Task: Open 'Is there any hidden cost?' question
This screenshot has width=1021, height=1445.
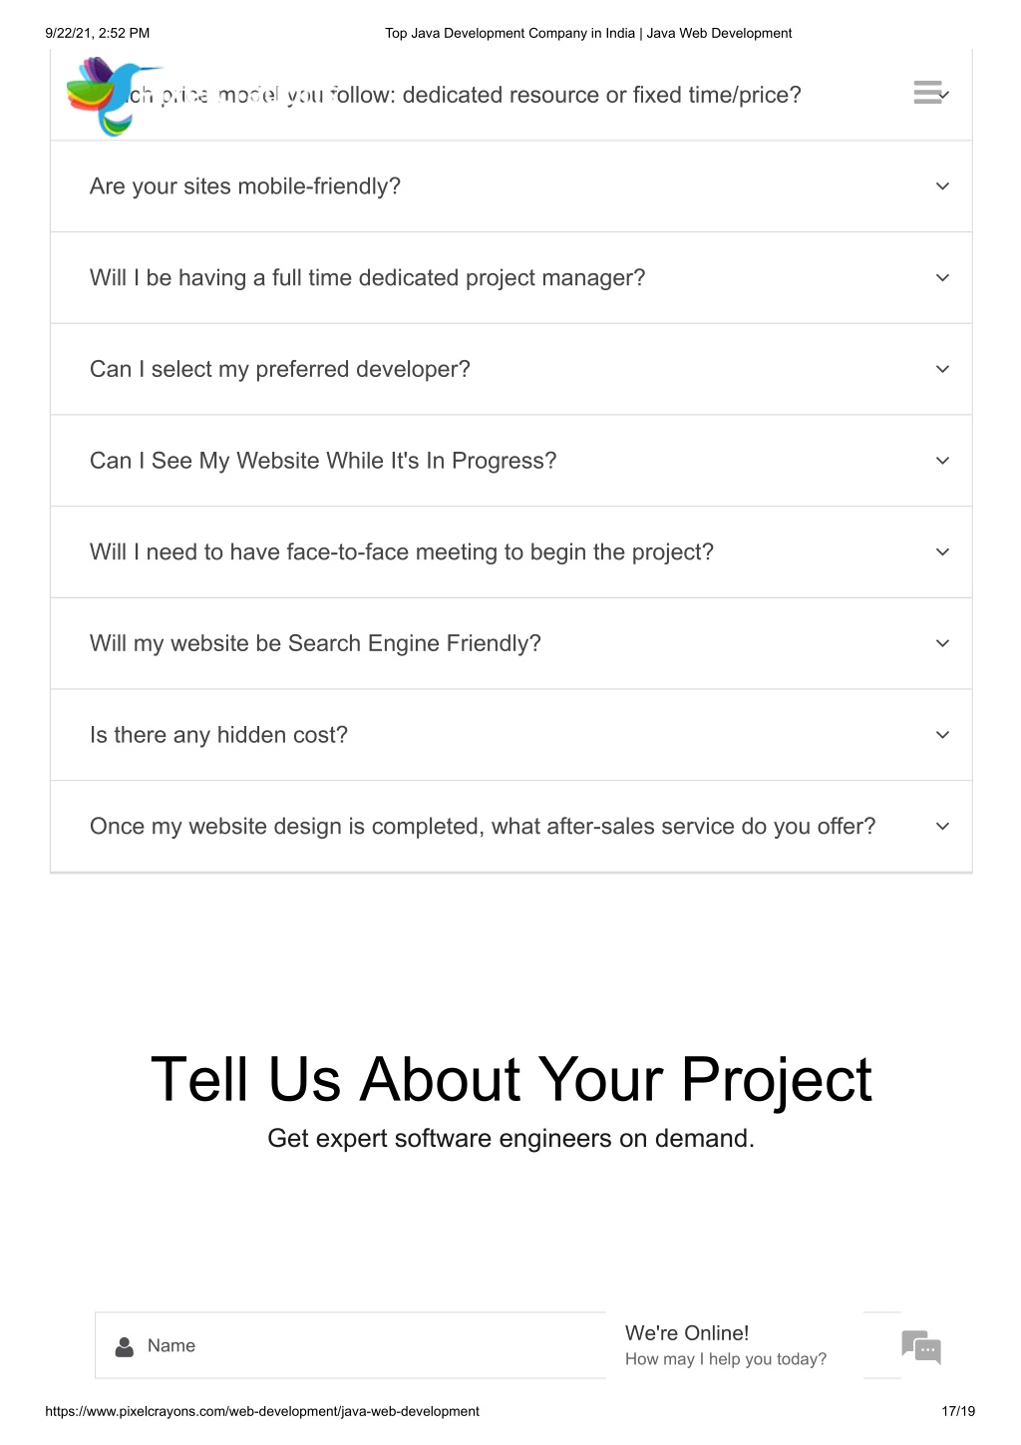Action: (x=511, y=735)
